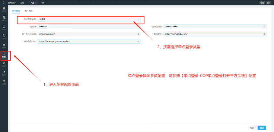
Task: Select the 免登 login icon in sidebar
Action: tap(4, 55)
